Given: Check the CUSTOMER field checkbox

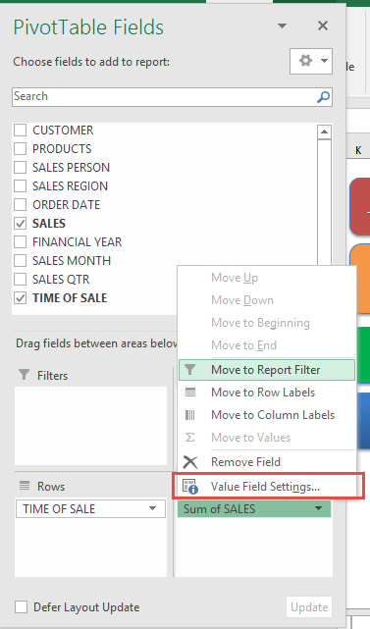Looking at the screenshot, I should pos(20,130).
